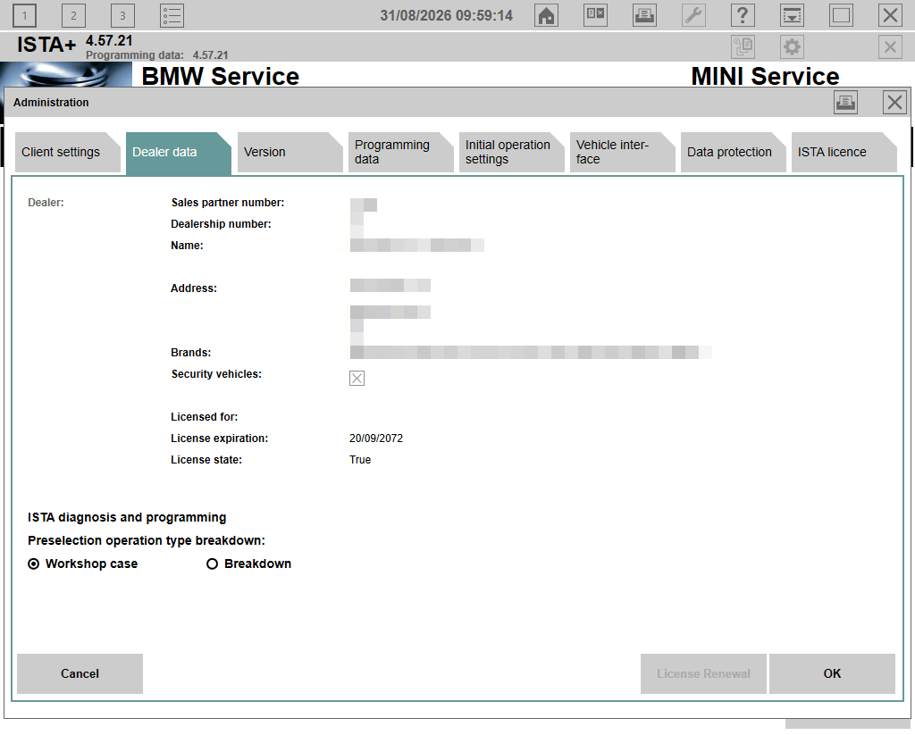Click the BMW Service heading
This screenshot has height=735, width=915.
click(x=221, y=77)
